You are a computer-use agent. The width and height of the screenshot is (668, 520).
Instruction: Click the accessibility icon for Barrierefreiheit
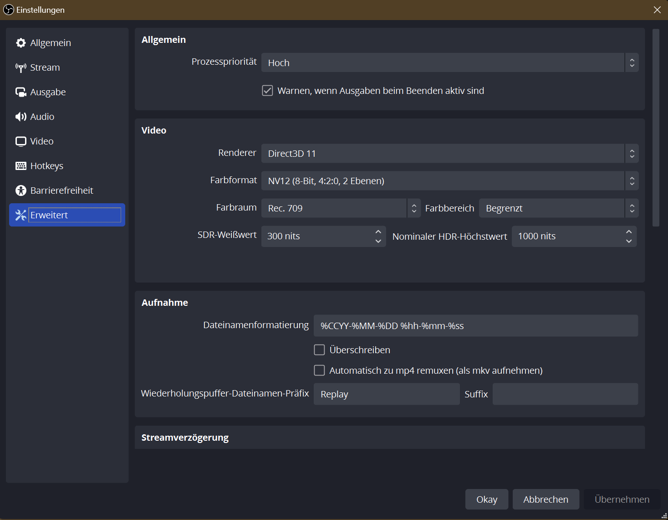[x=20, y=190]
